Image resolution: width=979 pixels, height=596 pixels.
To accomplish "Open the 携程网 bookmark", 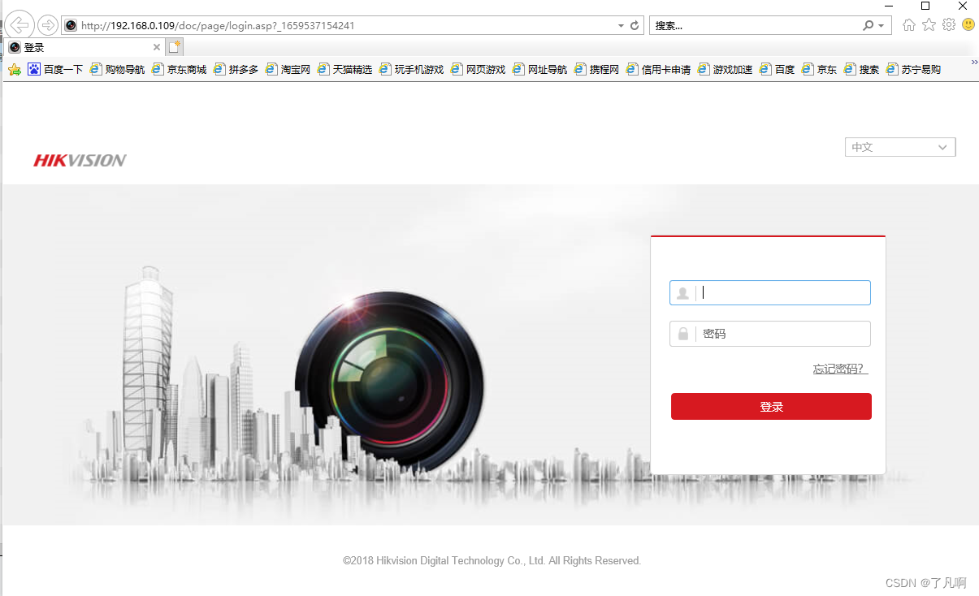I will coord(596,70).
